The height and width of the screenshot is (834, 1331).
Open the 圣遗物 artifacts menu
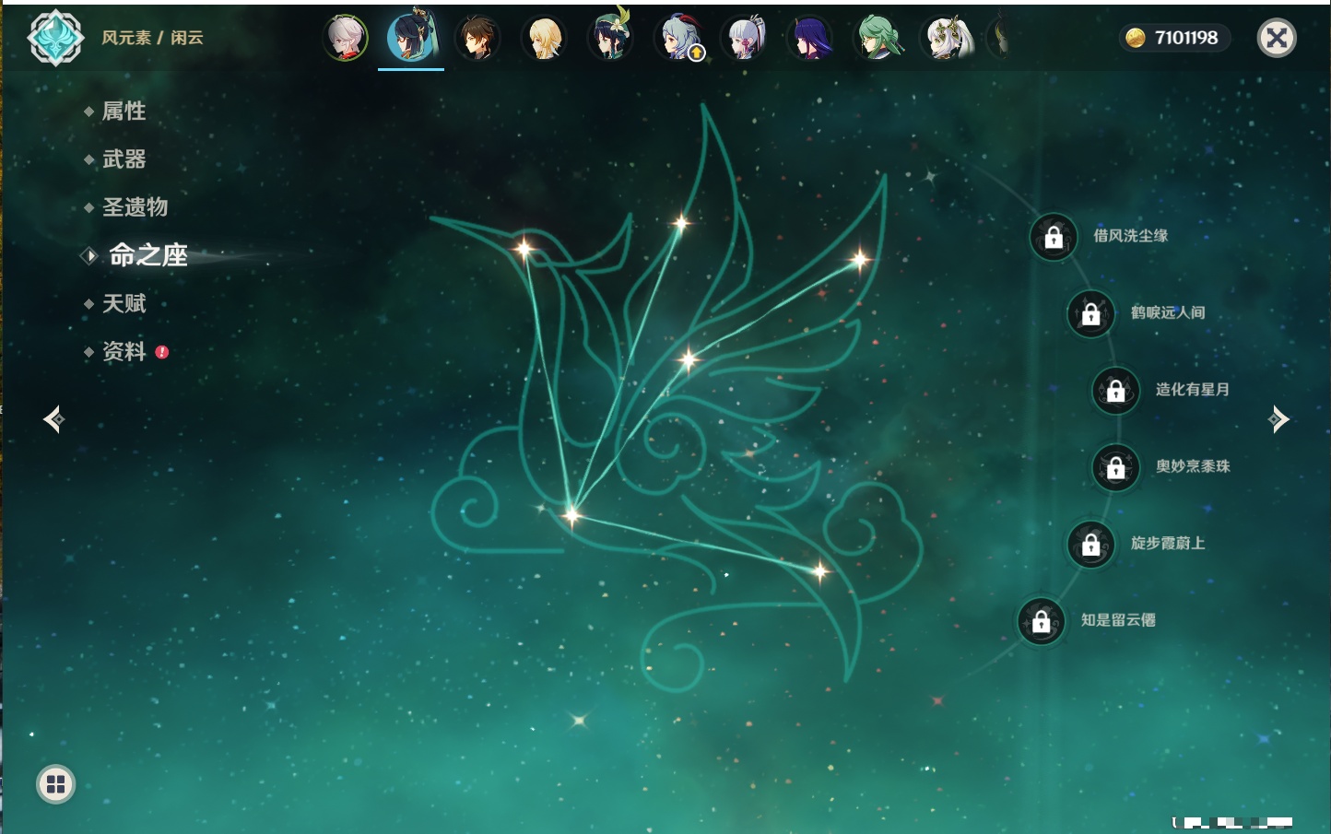pos(135,207)
